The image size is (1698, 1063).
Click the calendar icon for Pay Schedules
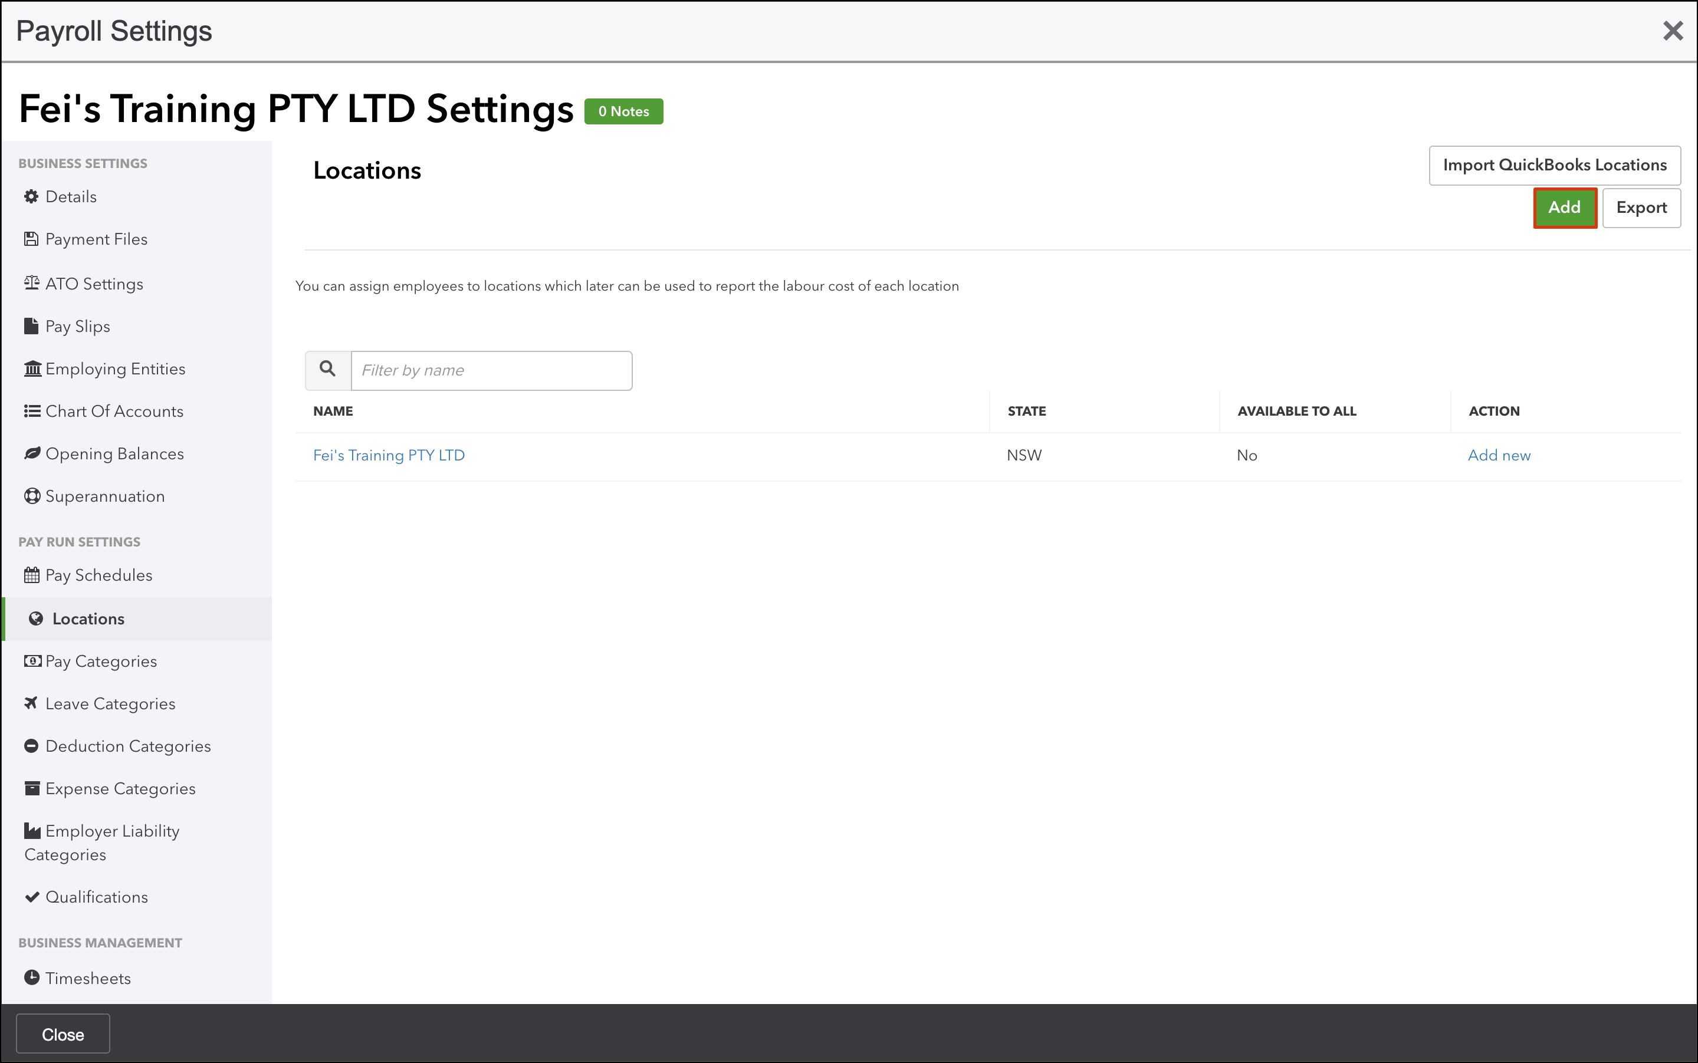pyautogui.click(x=32, y=575)
